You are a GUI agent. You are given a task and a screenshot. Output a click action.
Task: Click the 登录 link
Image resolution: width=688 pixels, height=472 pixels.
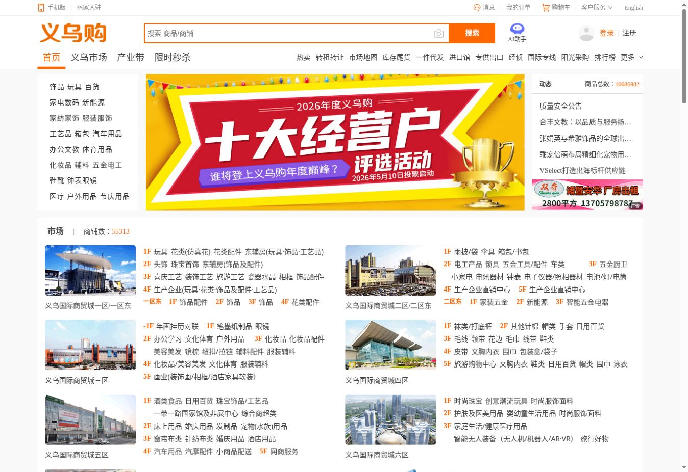tap(607, 33)
